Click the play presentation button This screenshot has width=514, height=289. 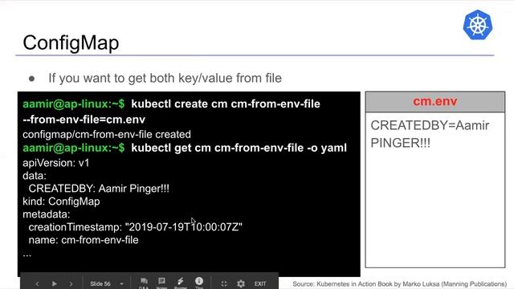[54, 283]
